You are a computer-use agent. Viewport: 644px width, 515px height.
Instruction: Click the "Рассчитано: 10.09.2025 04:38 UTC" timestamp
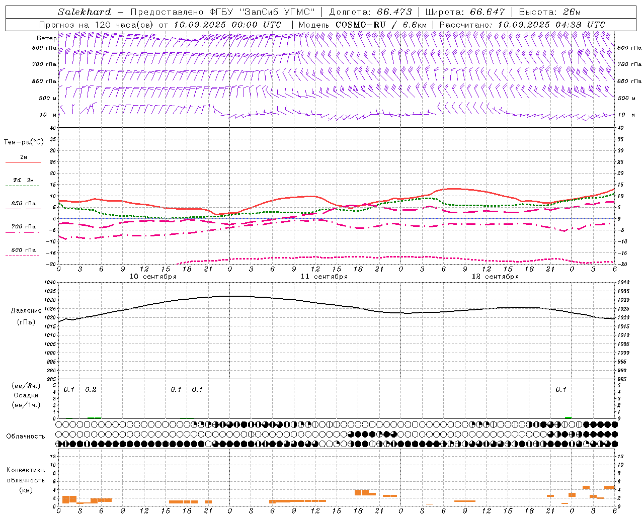522,25
